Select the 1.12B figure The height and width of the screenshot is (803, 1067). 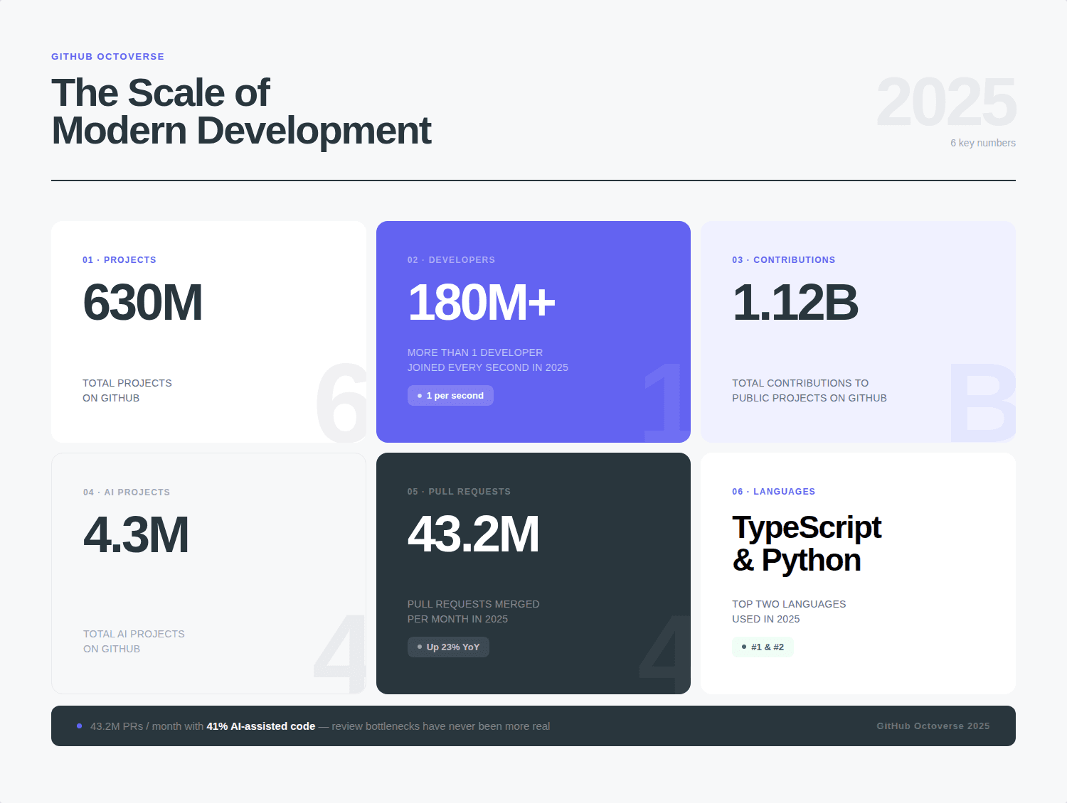[x=795, y=303]
